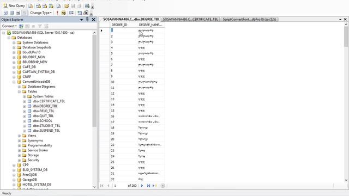This screenshot has height=196, width=349.
Task: Click the Object Explorer window position dropdown arrow
Action: (81, 20)
